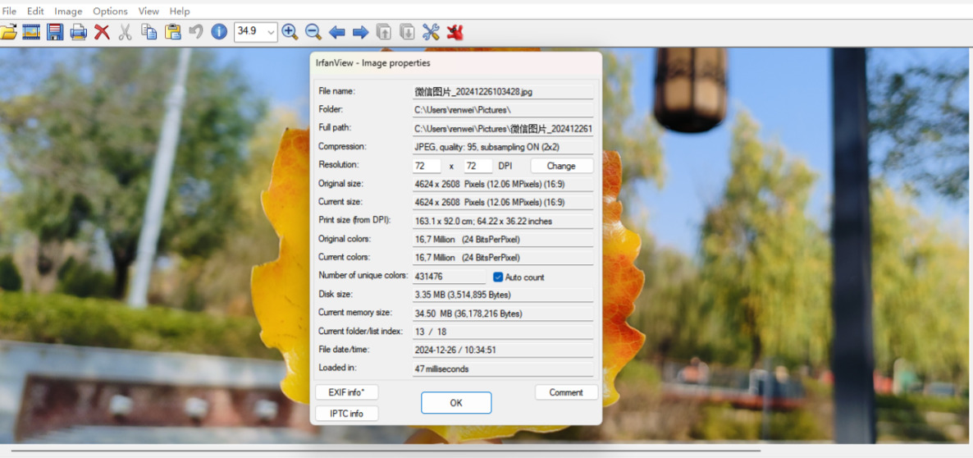The height and width of the screenshot is (458, 973).
Task: Open EXIF info
Action: pos(347,392)
